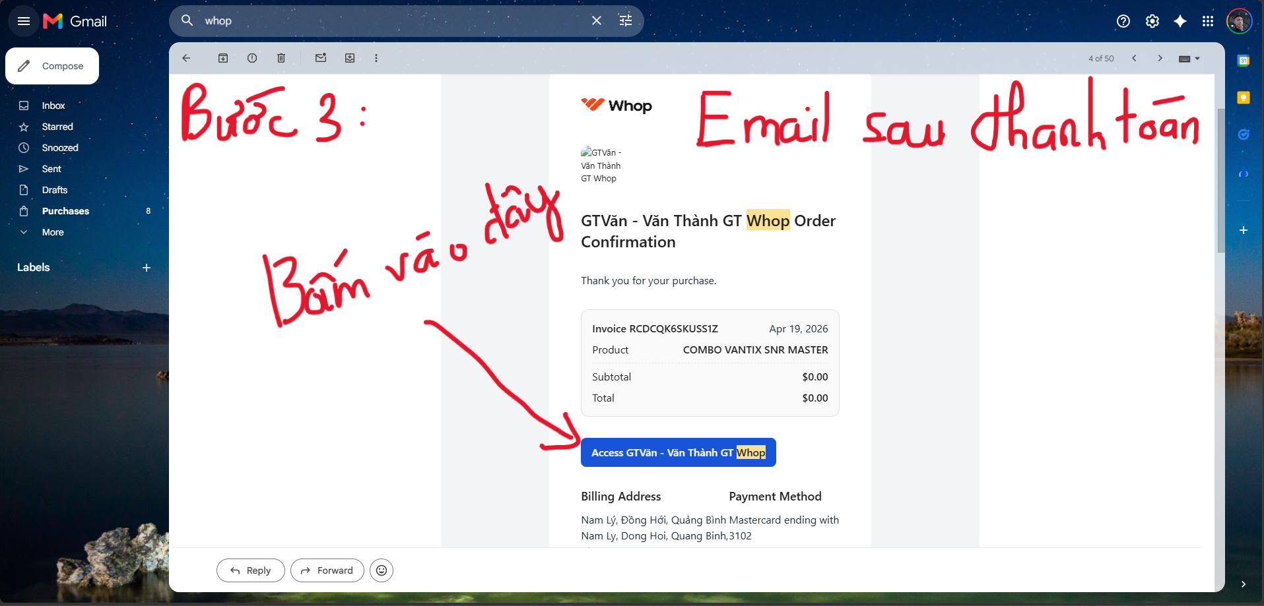The height and width of the screenshot is (606, 1264).
Task: Go to the newer email arrow
Action: [x=1134, y=58]
